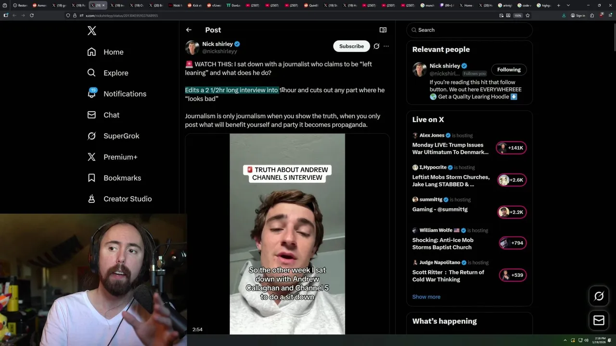Switch to the highgu tab
Viewport: 616px width, 346px height.
(x=544, y=5)
